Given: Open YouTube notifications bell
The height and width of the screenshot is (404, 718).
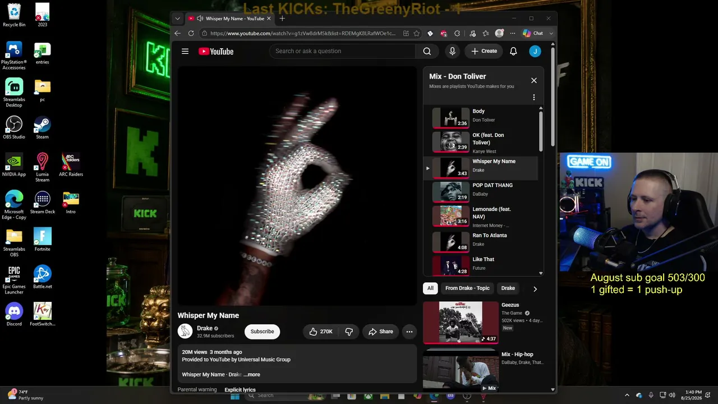Looking at the screenshot, I should click(x=513, y=51).
